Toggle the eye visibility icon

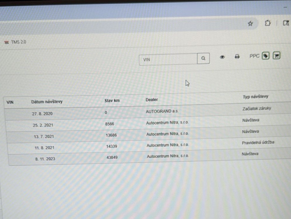222,57
